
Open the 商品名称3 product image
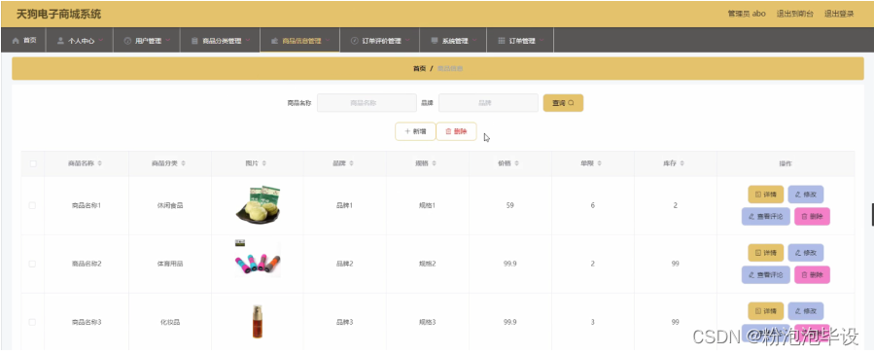(x=257, y=322)
